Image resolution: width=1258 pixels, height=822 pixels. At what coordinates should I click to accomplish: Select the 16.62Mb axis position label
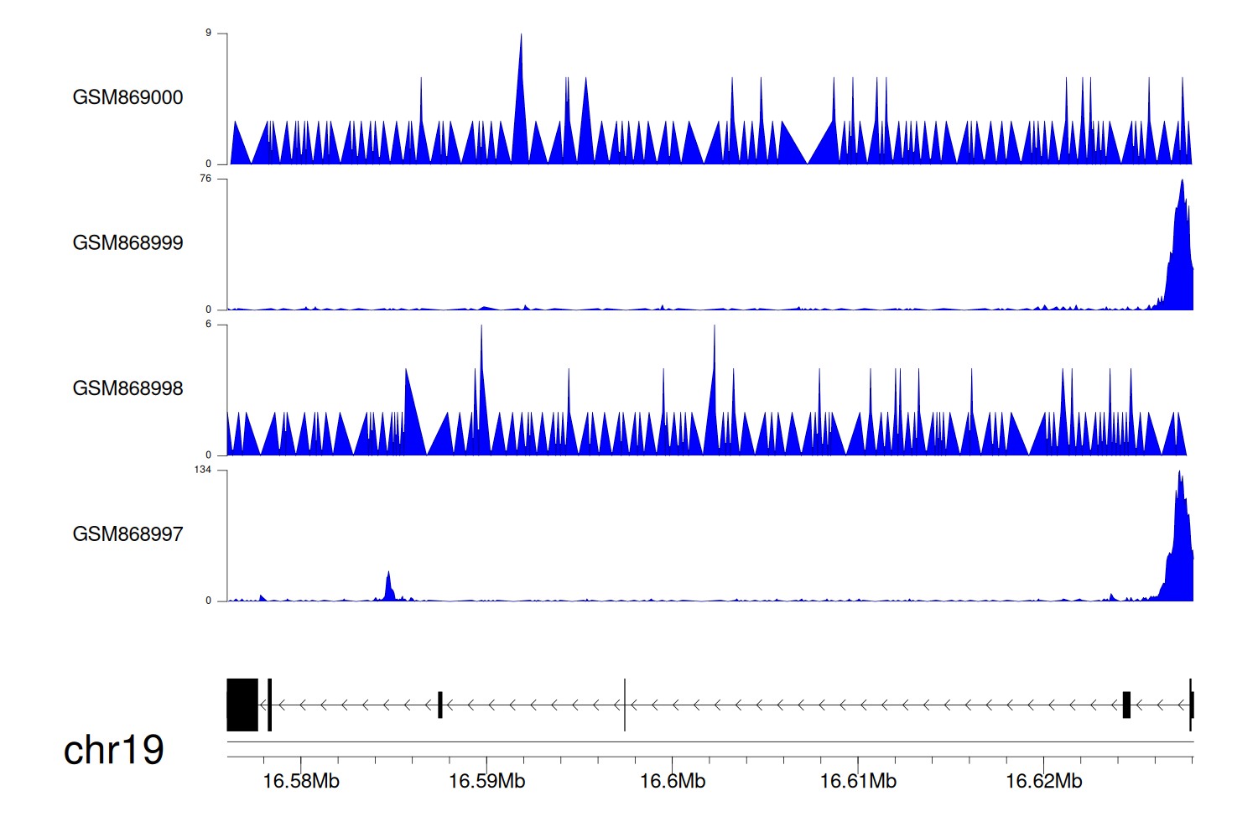(x=1044, y=782)
